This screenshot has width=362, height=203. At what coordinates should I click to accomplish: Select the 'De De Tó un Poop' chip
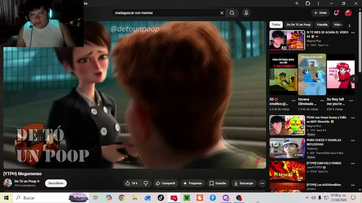299,25
